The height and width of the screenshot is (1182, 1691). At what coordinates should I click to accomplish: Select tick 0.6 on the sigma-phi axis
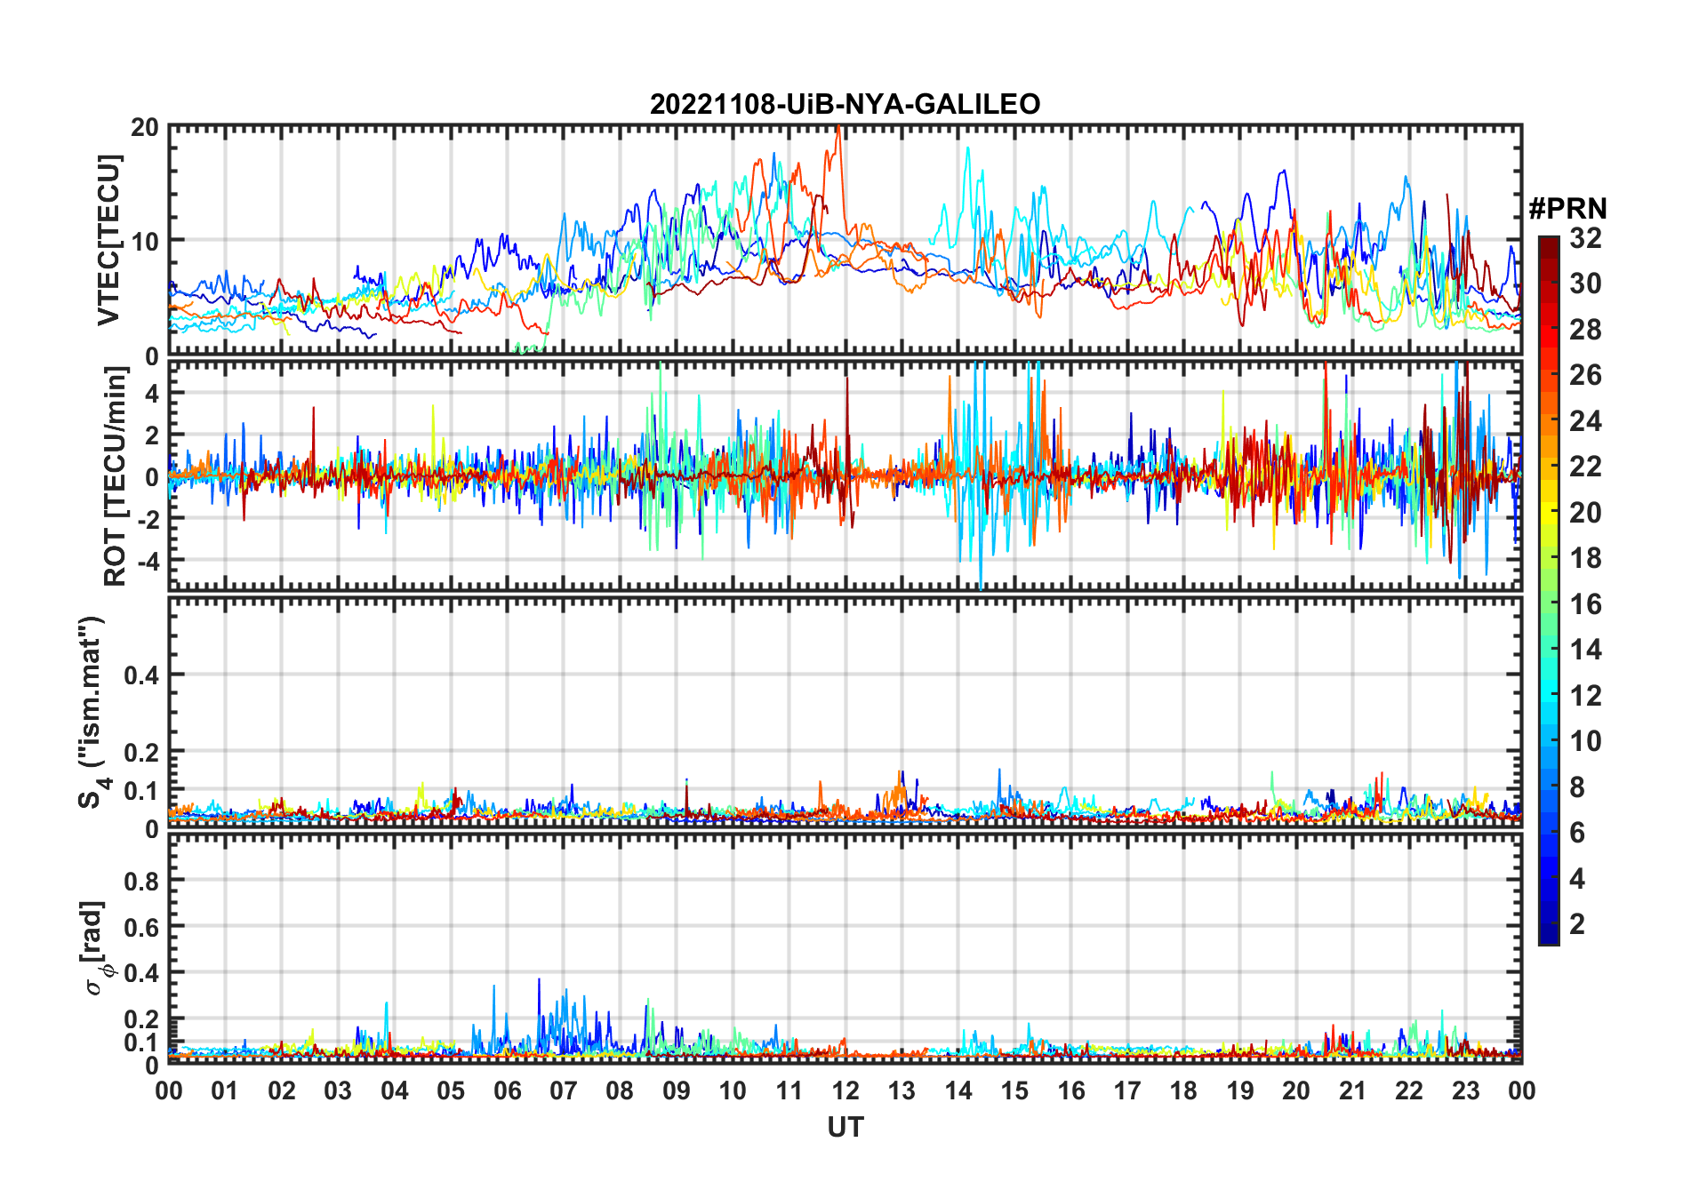(x=142, y=928)
